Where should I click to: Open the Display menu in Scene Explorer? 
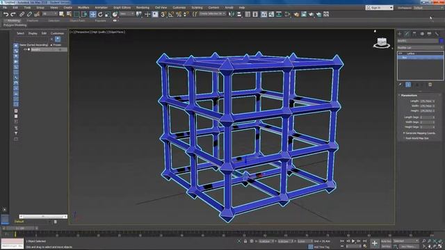click(x=33, y=33)
